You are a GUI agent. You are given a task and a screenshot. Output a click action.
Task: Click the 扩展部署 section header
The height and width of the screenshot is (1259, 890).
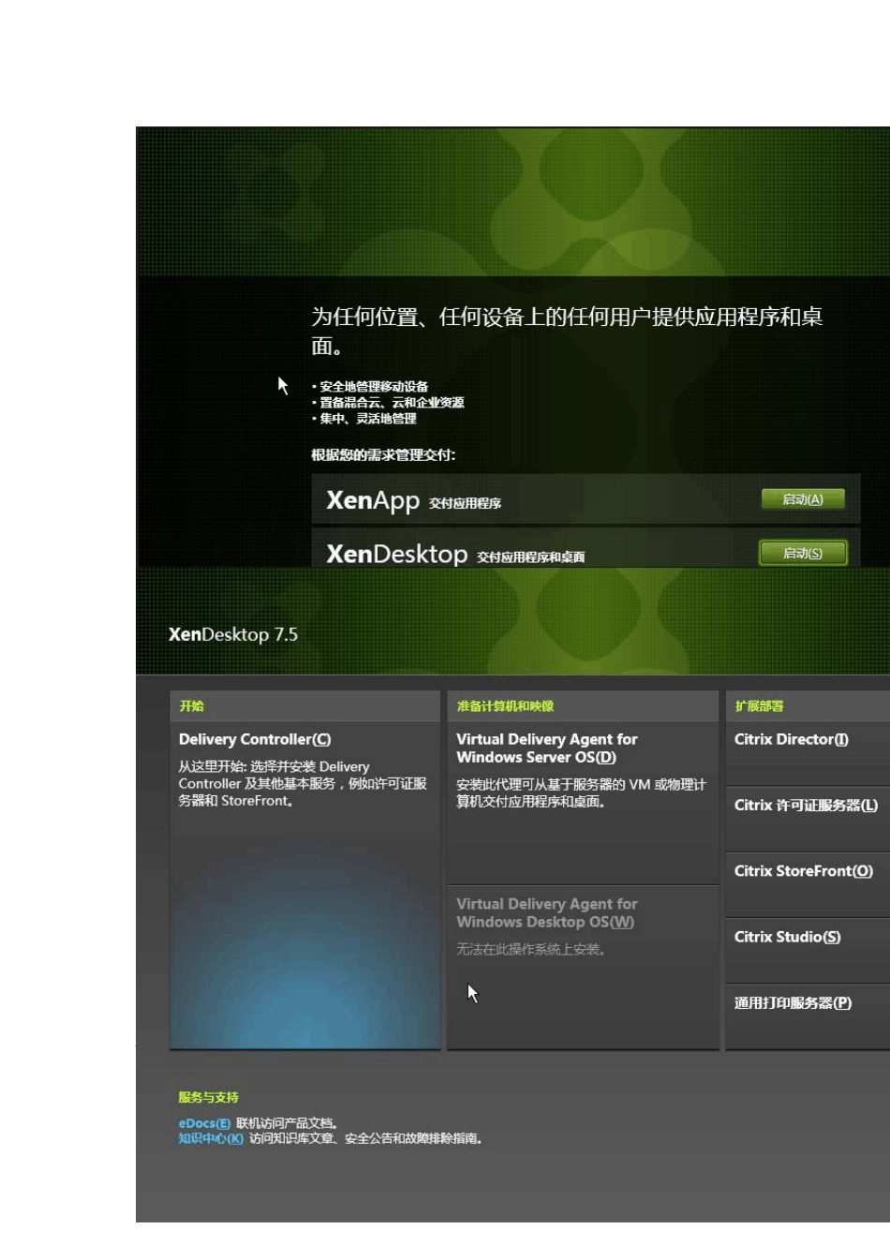pyautogui.click(x=808, y=705)
